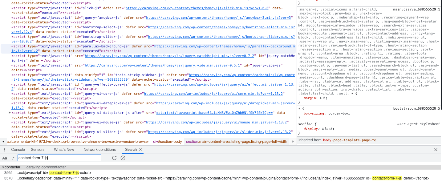The width and height of the screenshot is (442, 193).
Task: Expand the margin shorthand property arrow
Action: (321, 98)
